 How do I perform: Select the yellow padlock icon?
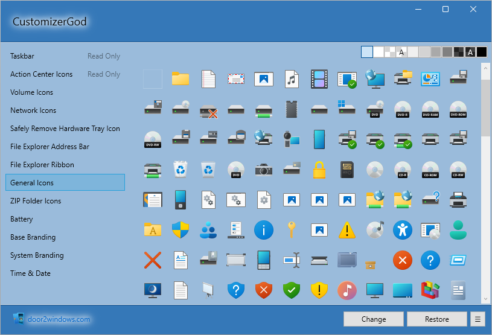coord(319,170)
